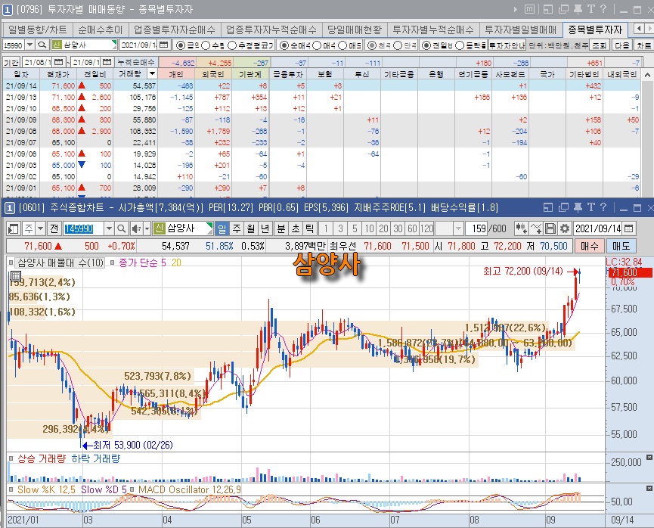654x528 pixels.
Task: Switch to the 업종별투자자순매수 tab
Action: pyautogui.click(x=175, y=30)
